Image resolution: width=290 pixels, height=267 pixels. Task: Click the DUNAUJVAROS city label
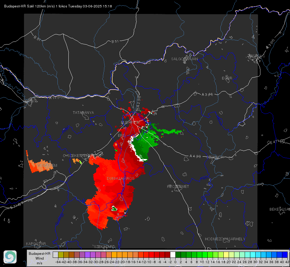(x=121, y=178)
